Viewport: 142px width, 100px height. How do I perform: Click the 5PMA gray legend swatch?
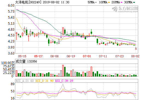(x=96, y=2)
